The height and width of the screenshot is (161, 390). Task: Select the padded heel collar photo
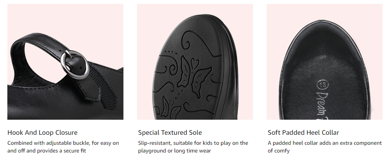[x=324, y=62]
